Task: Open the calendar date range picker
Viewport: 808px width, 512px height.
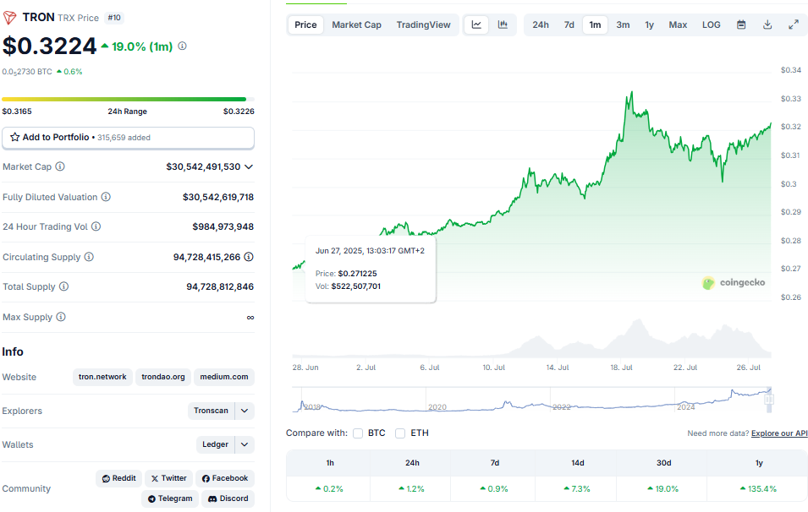Action: pyautogui.click(x=741, y=25)
